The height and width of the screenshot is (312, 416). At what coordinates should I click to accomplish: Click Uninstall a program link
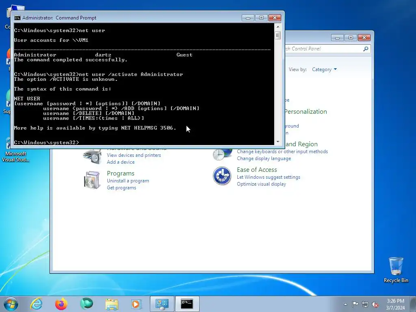click(128, 181)
